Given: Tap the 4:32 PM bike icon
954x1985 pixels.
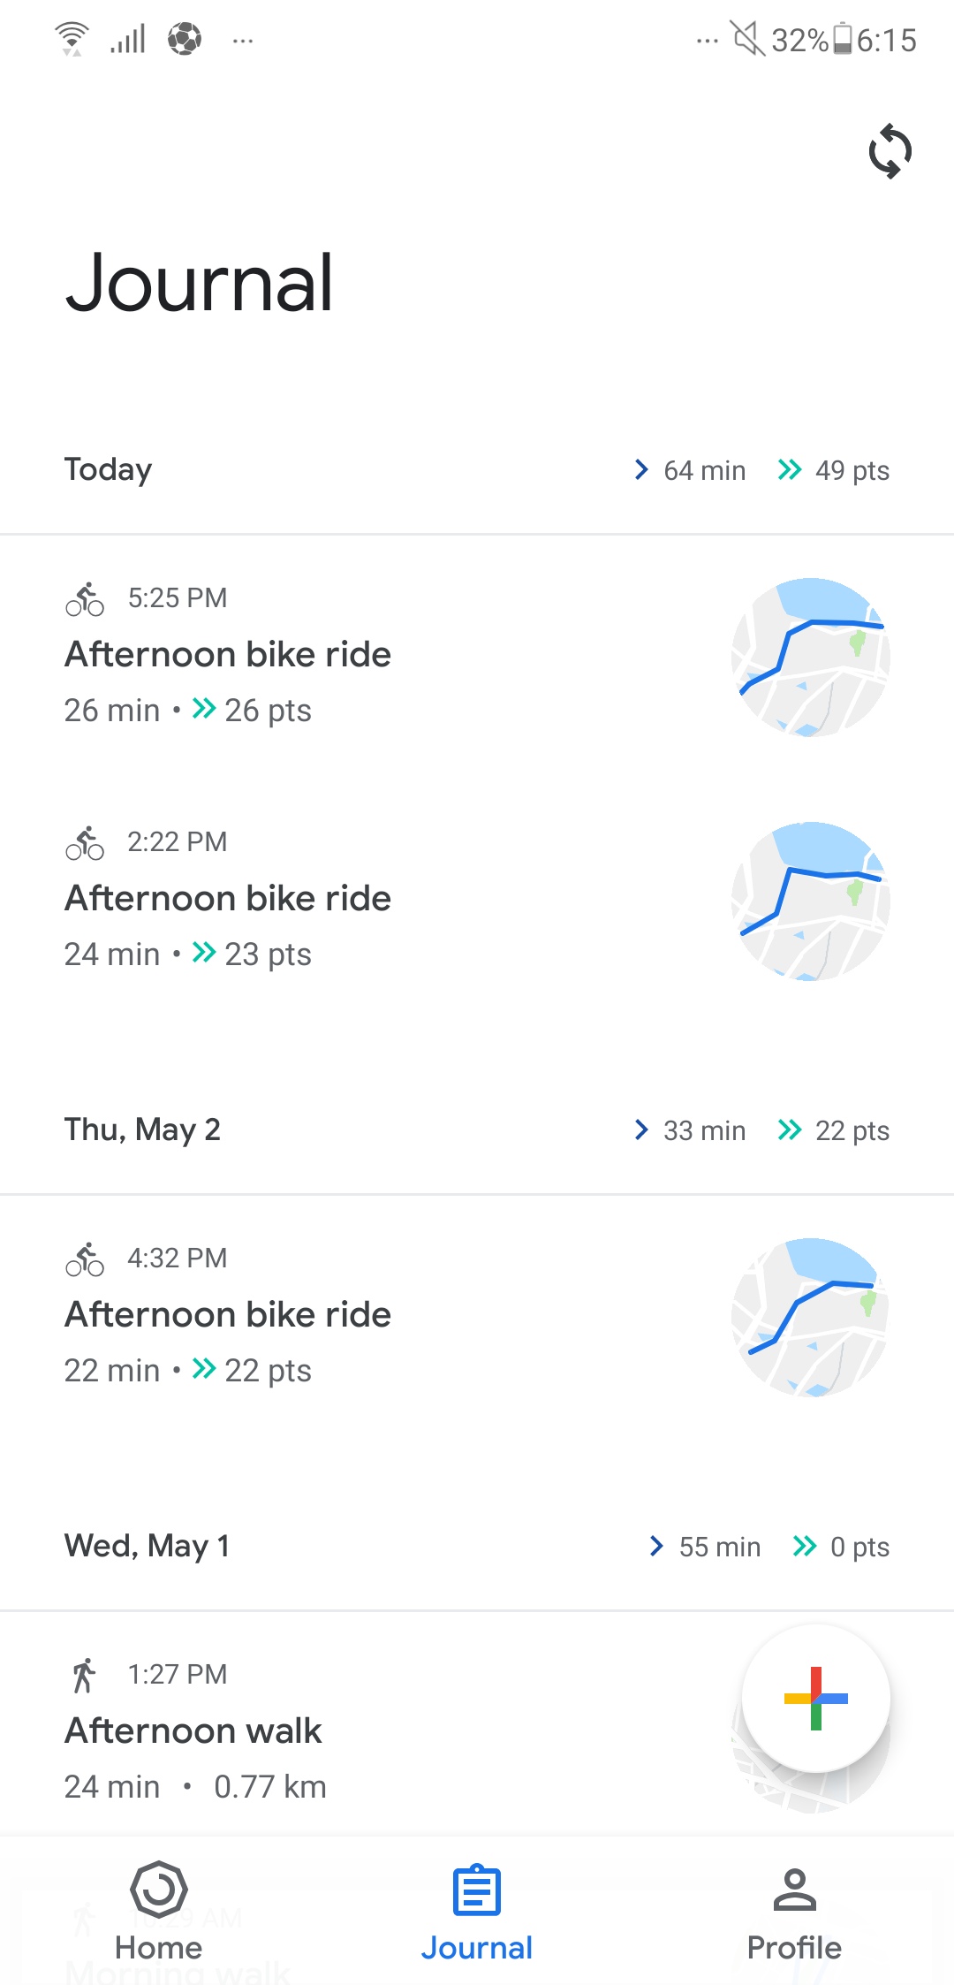Looking at the screenshot, I should pyautogui.click(x=85, y=1259).
